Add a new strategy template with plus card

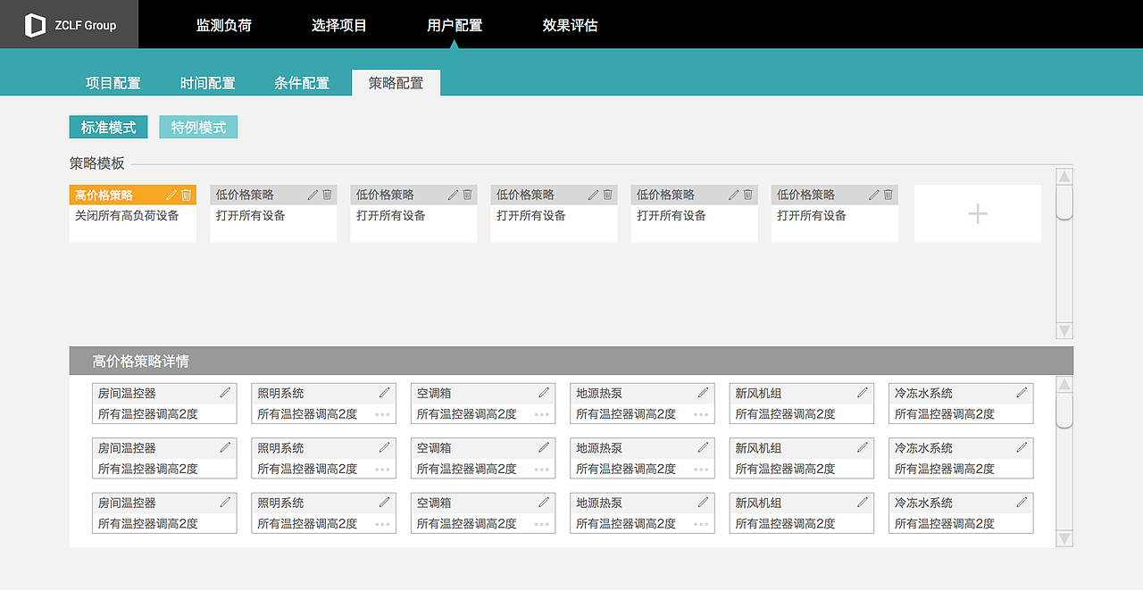coord(978,213)
